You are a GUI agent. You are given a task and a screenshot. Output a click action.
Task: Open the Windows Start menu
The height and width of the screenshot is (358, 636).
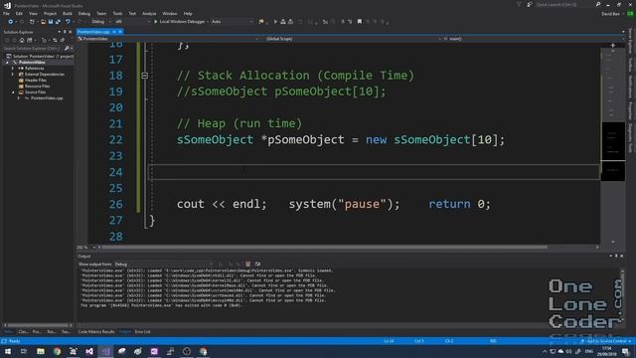point(7,351)
